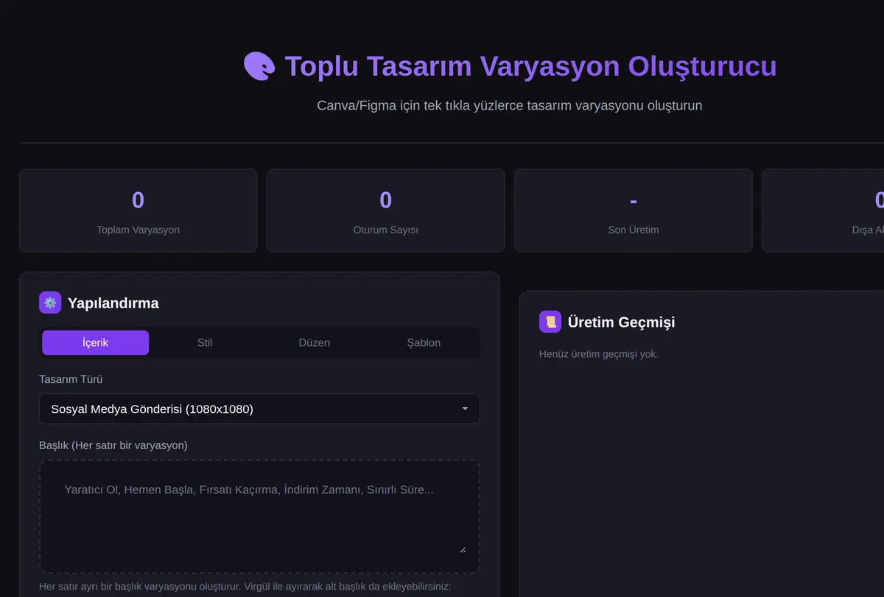Open the Düzen tab
Image resolution: width=884 pixels, height=597 pixels.
click(315, 342)
